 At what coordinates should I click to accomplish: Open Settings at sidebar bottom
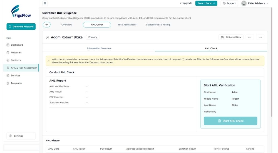[21, 136]
